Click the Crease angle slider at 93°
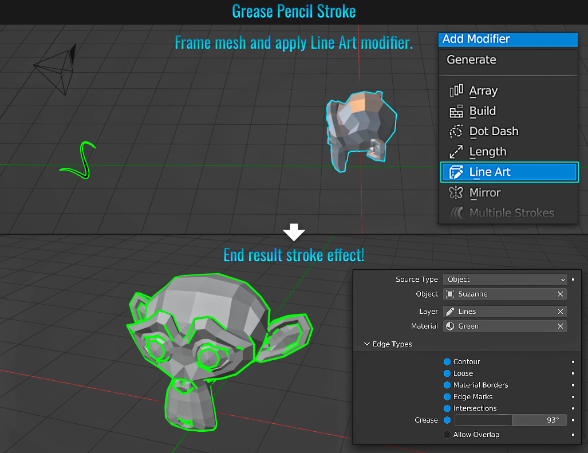This screenshot has width=588, height=453. click(511, 420)
